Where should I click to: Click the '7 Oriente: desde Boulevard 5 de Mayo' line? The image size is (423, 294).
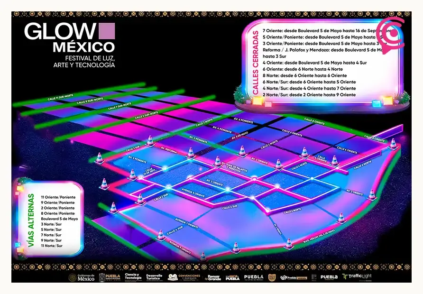tap(326, 31)
